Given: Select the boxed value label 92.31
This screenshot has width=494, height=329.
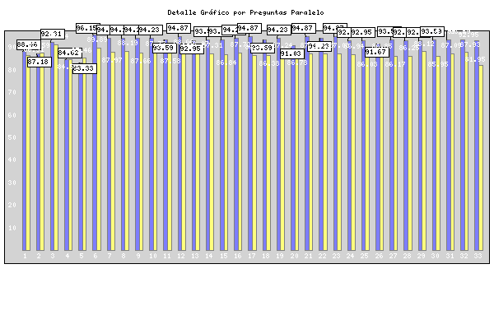Looking at the screenshot, I should (x=53, y=34).
